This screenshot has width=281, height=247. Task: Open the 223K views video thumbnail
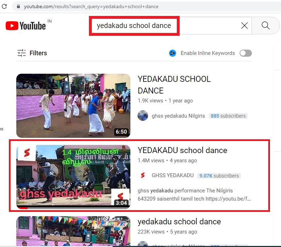73,231
